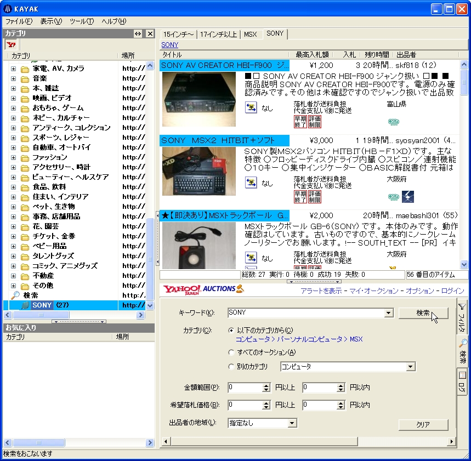
Task: Expand the チケット、金券 category
Action: tap(13, 236)
